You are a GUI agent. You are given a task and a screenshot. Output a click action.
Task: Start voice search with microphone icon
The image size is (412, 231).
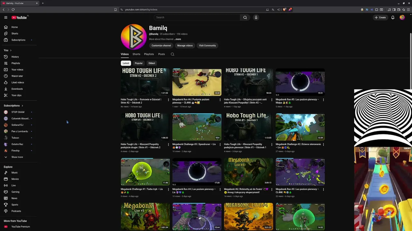point(256,17)
